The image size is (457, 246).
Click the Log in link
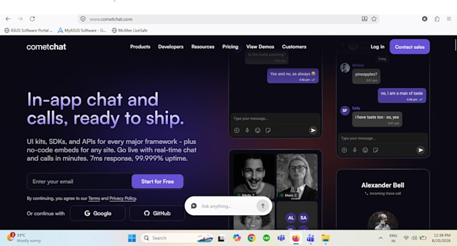point(378,47)
